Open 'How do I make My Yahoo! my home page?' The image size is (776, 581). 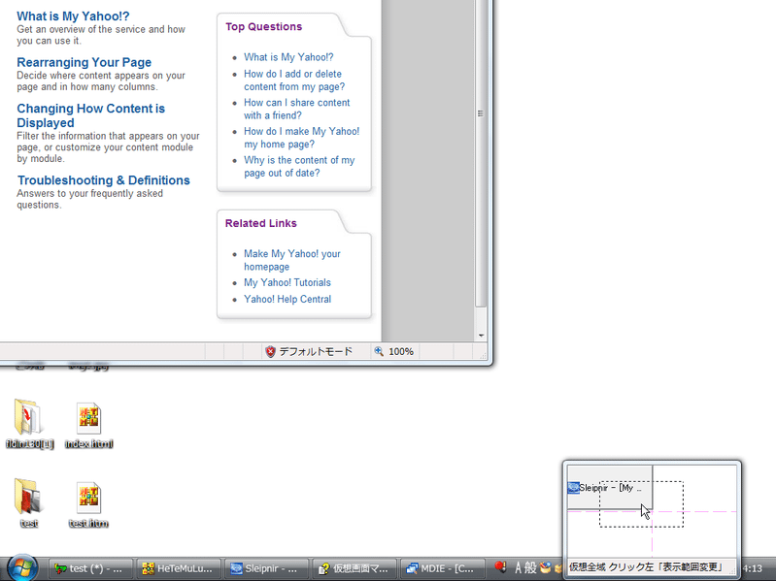301,138
